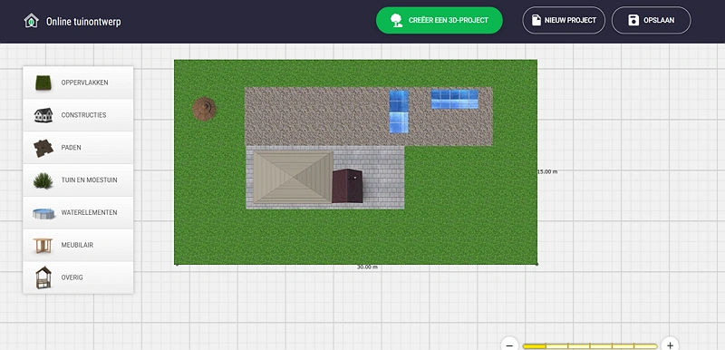Click the house icon beside Constructies
Image resolution: width=725 pixels, height=350 pixels.
point(43,115)
